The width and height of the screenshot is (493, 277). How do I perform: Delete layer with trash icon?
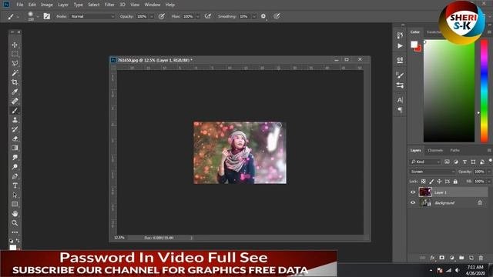(481, 258)
